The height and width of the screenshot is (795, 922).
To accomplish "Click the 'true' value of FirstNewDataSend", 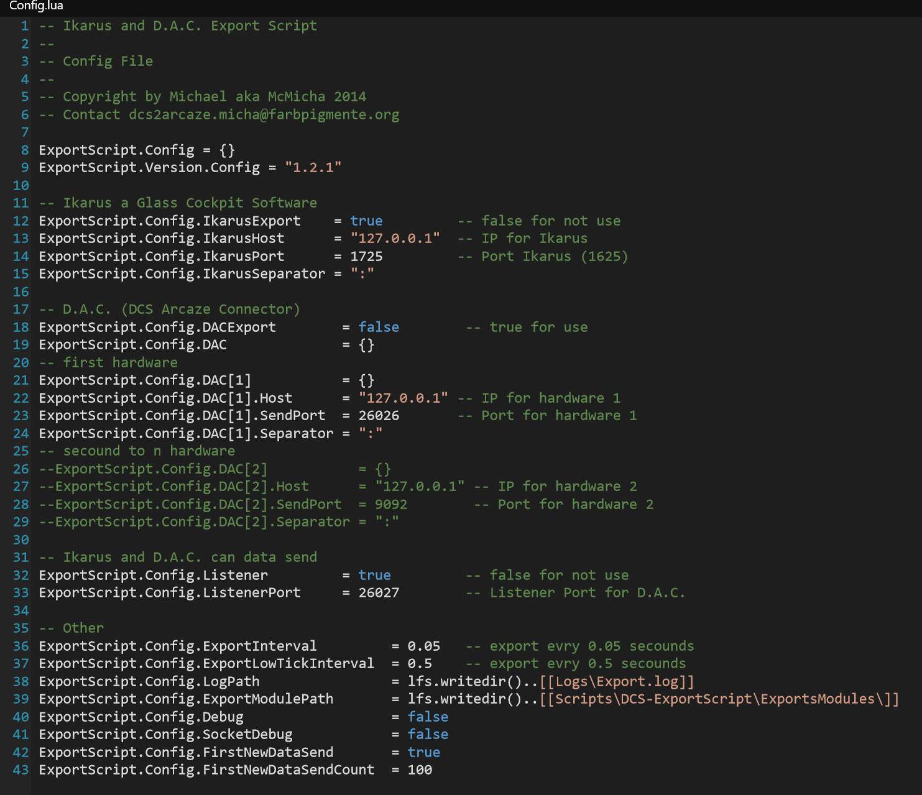I will point(424,753).
